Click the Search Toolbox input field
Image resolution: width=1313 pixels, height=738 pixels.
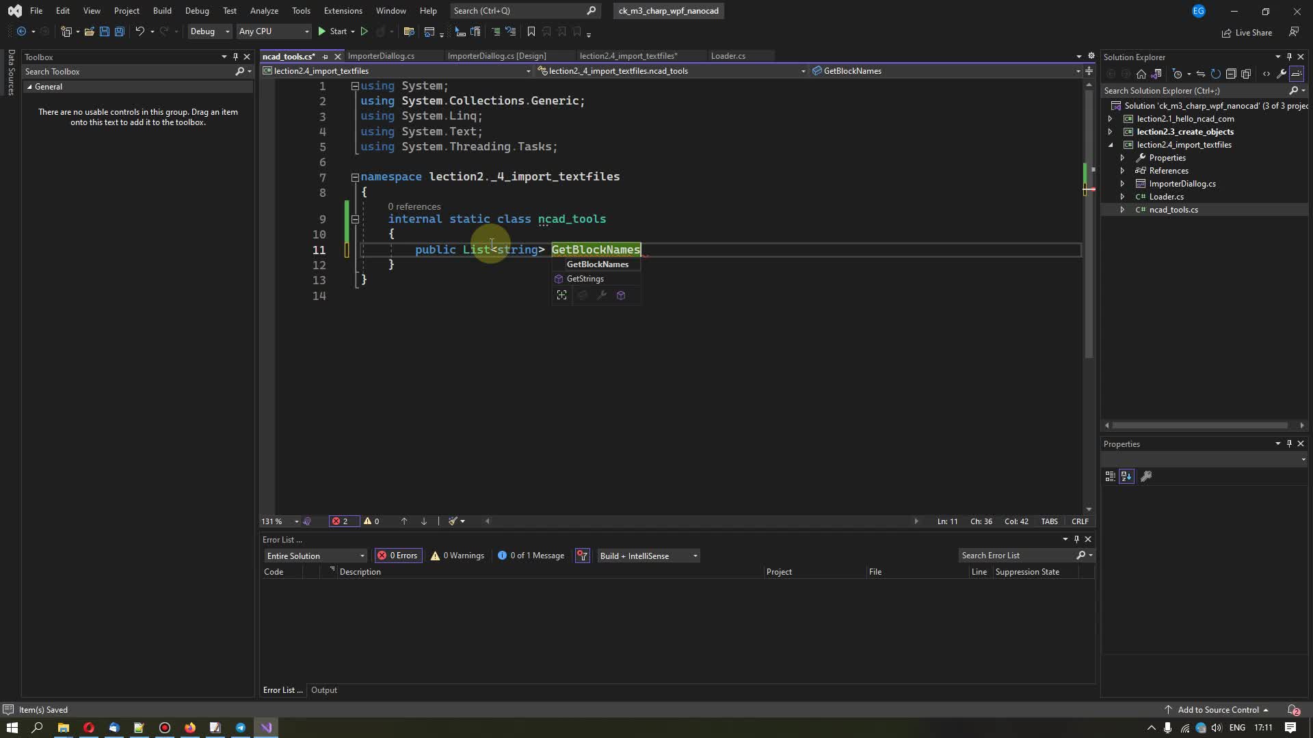[130, 72]
